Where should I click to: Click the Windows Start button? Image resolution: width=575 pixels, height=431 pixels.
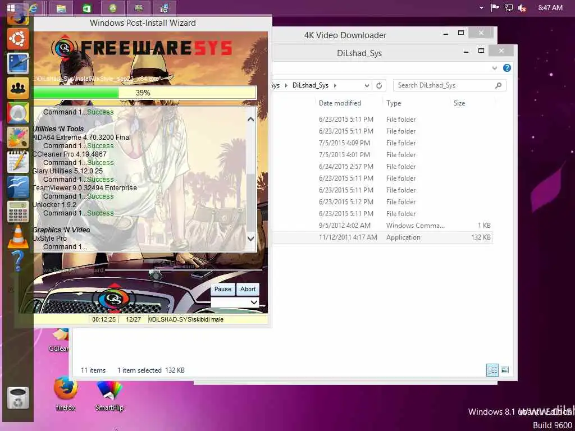(x=11, y=8)
